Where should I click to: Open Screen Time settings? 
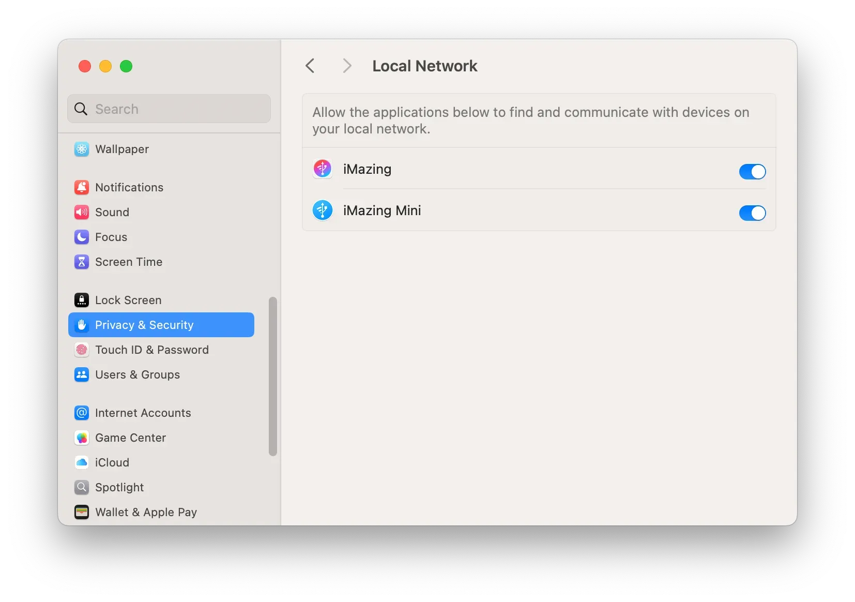[128, 262]
